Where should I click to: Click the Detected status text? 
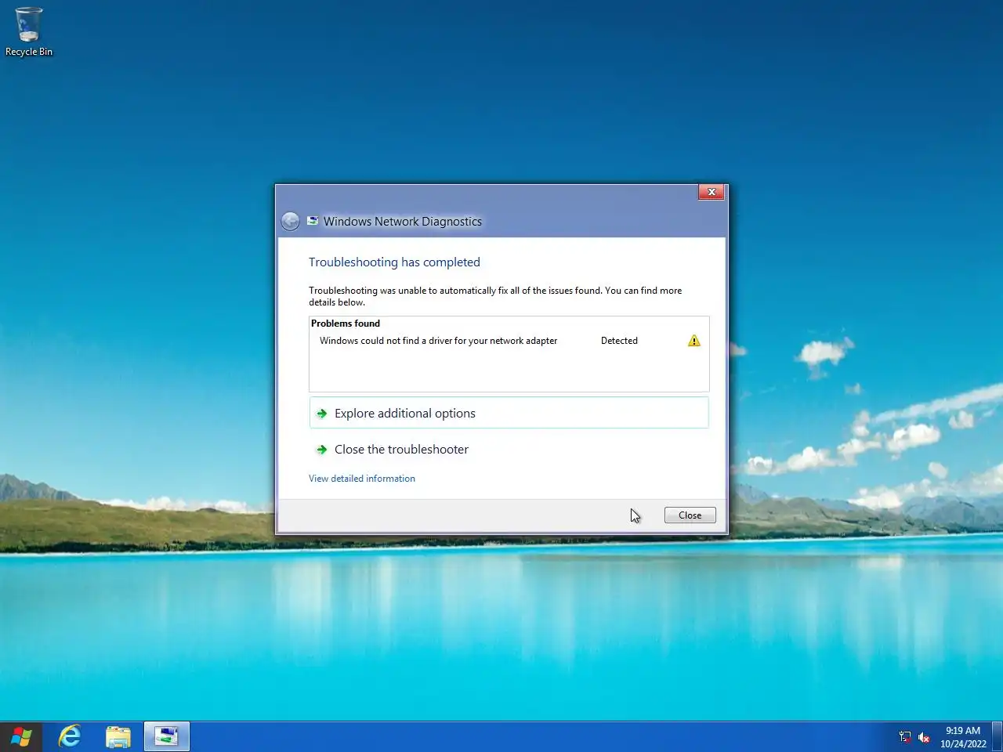click(619, 341)
